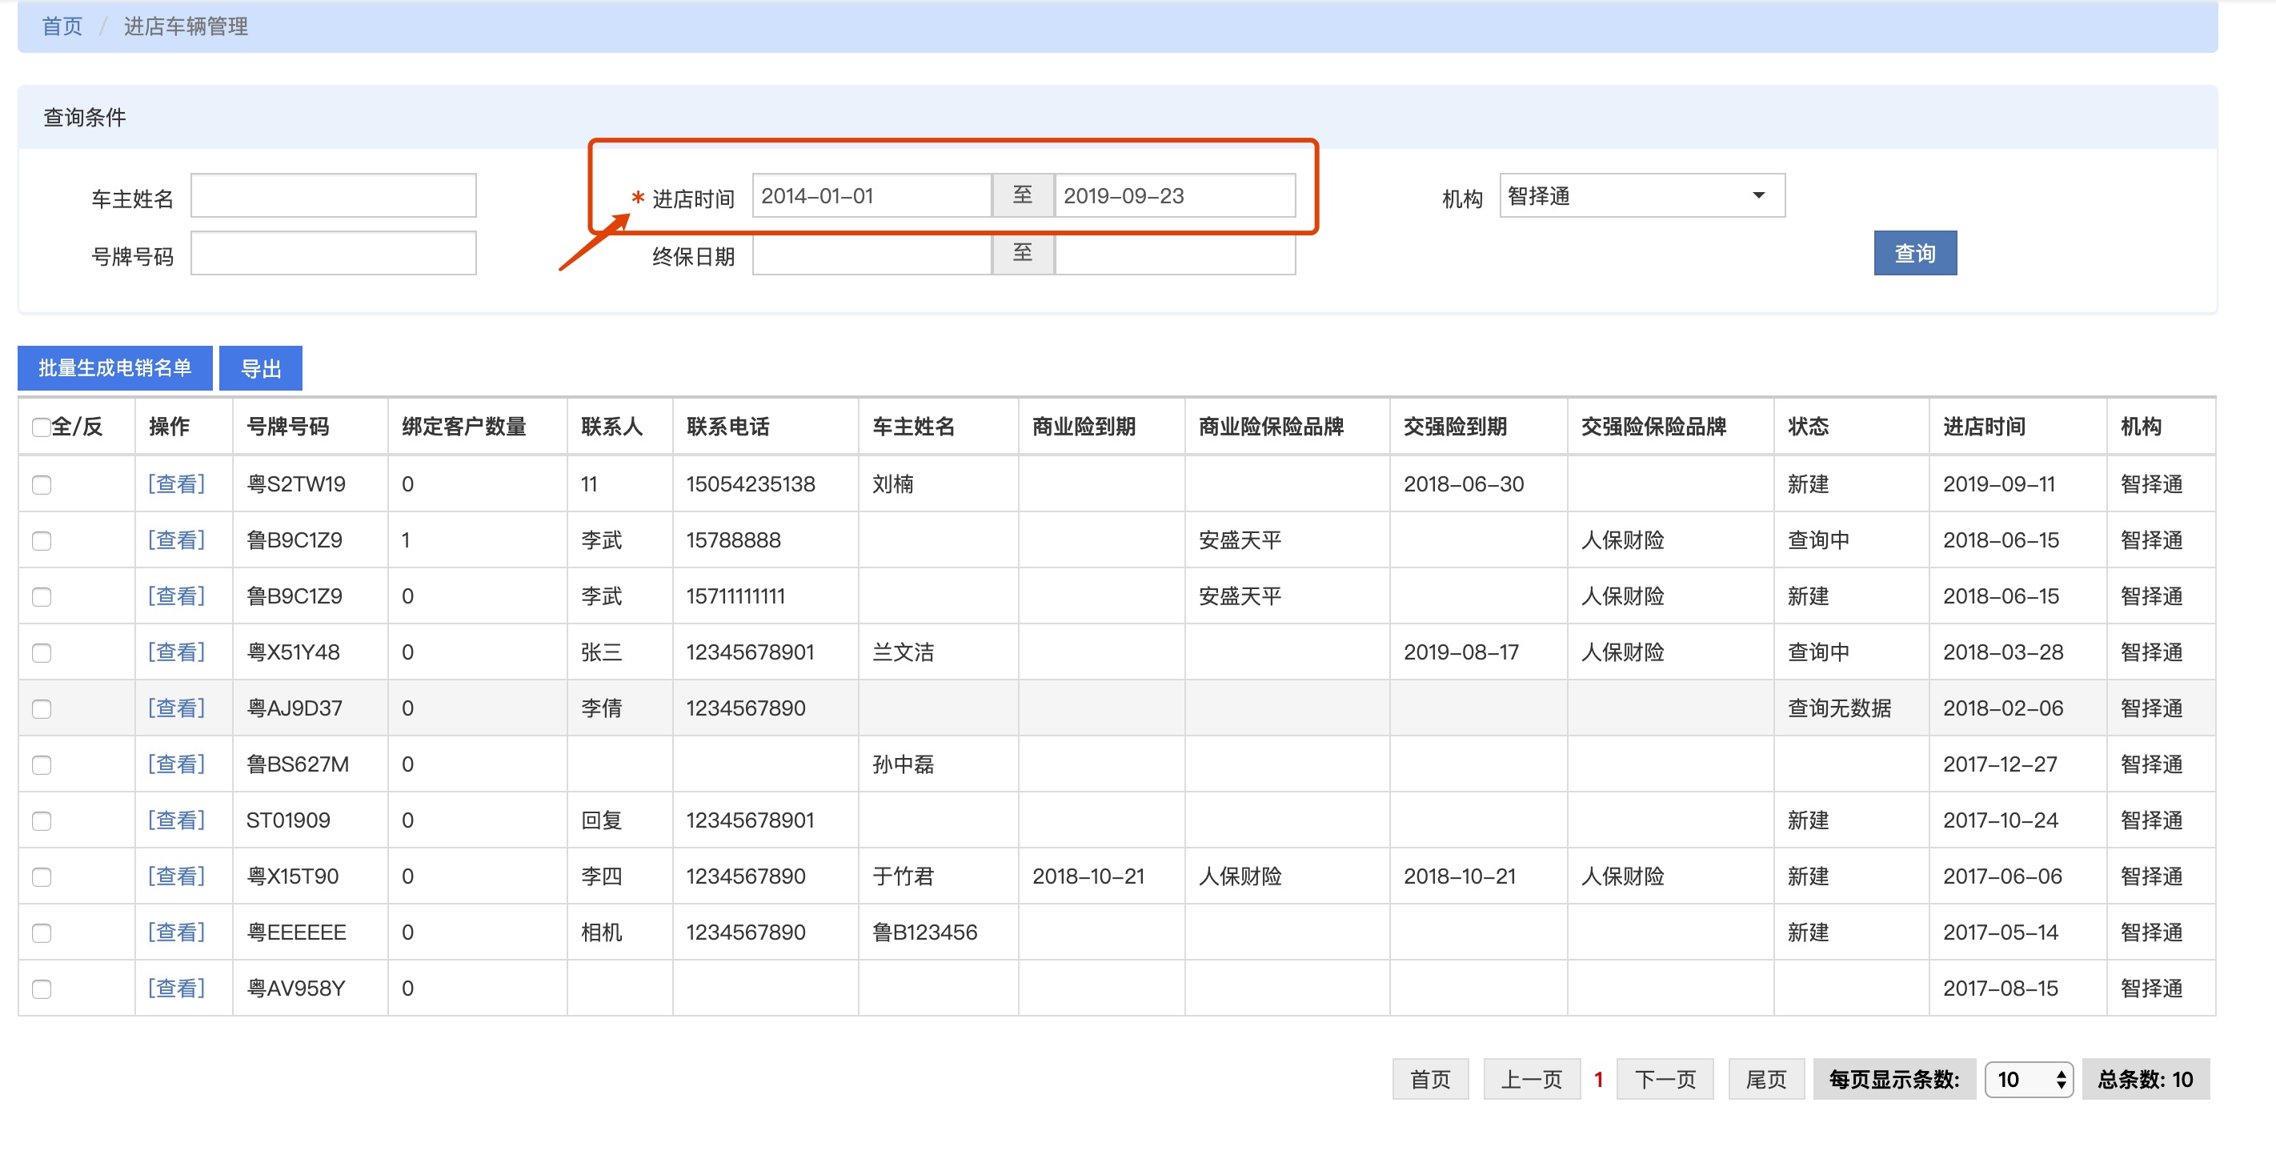Open the per-page count selector showing 10
The image size is (2276, 1151).
(x=2029, y=1078)
